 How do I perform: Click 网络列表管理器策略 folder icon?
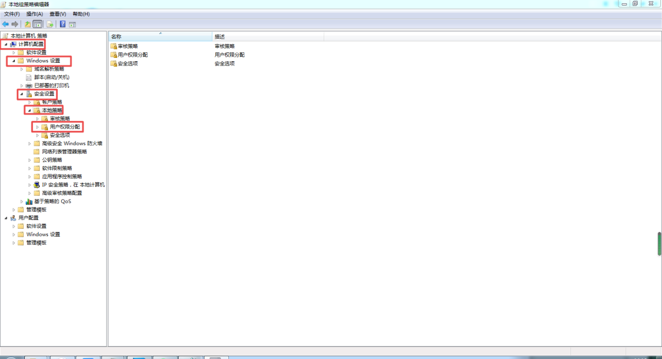(37, 152)
